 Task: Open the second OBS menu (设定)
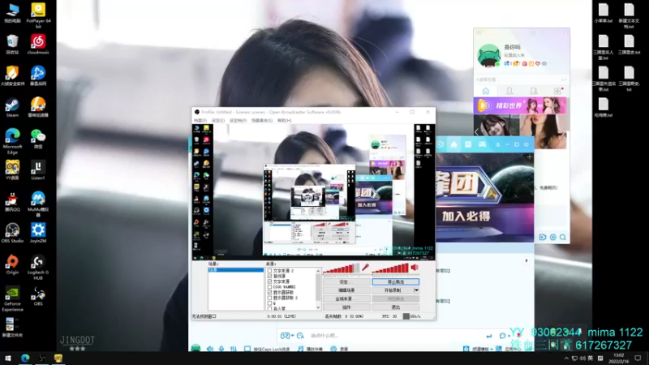pyautogui.click(x=218, y=120)
